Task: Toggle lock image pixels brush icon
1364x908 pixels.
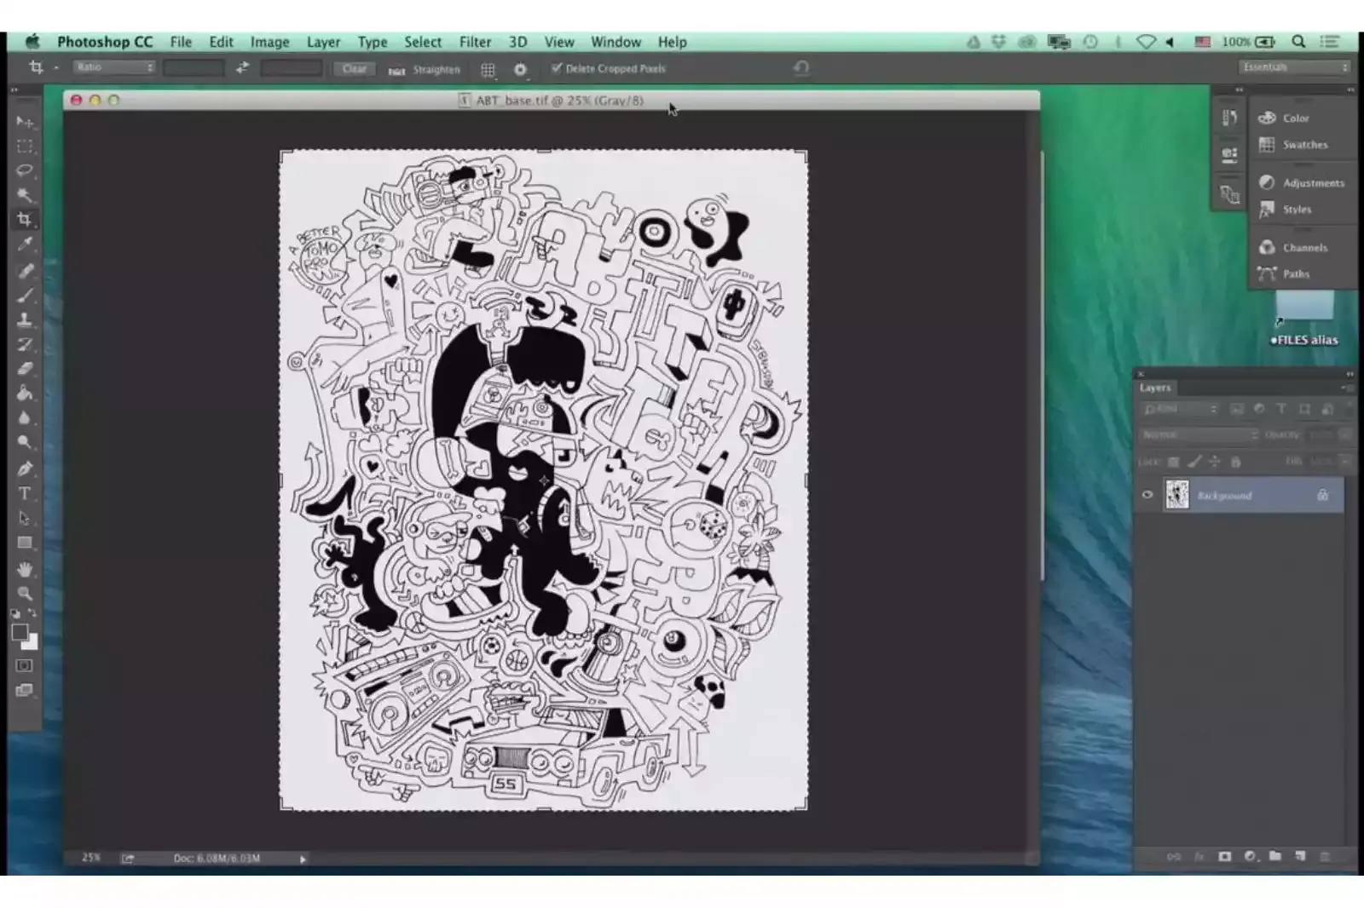Action: click(x=1194, y=462)
